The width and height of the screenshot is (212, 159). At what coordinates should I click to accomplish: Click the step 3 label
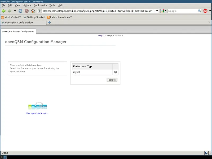pyautogui.click(x=120, y=36)
